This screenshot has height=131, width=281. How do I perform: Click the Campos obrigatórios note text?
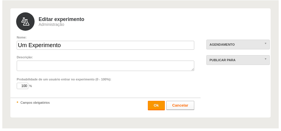35,103
